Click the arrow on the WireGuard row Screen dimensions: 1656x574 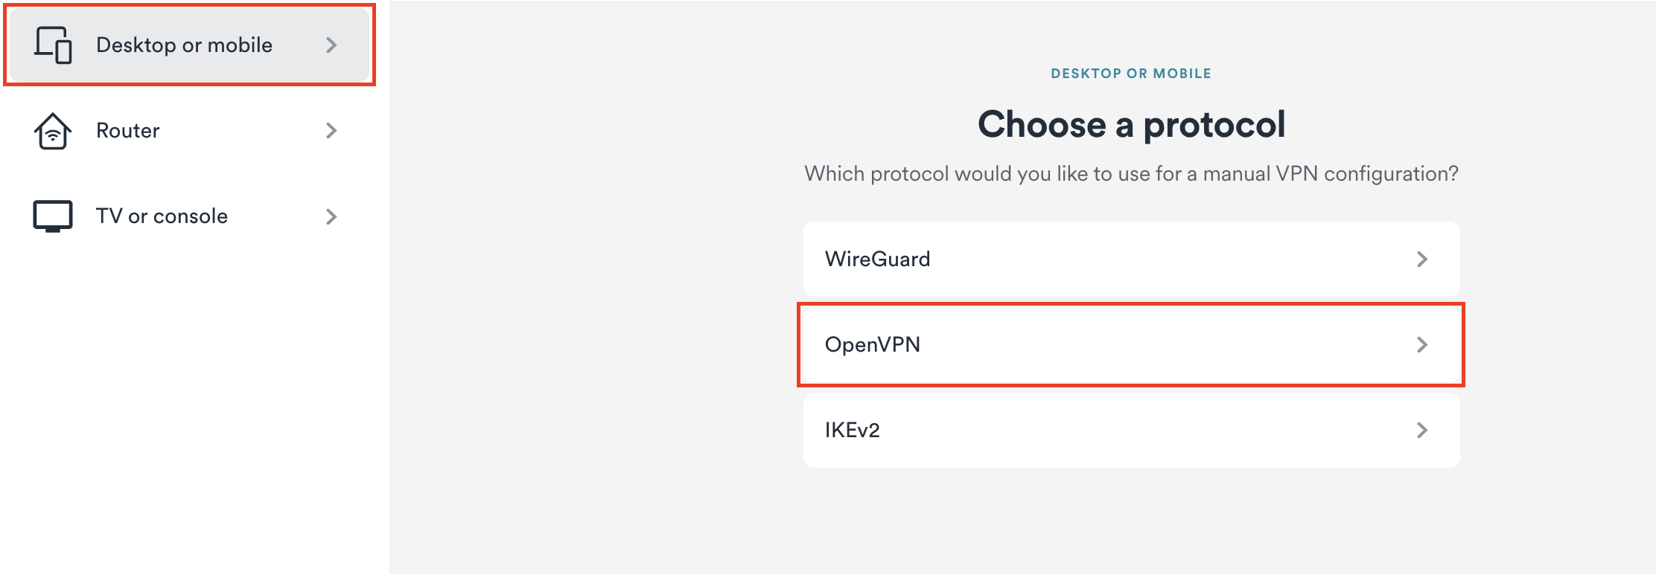pos(1421,259)
